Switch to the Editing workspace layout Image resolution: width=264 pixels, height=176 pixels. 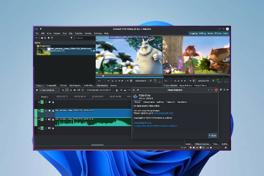click(x=202, y=33)
